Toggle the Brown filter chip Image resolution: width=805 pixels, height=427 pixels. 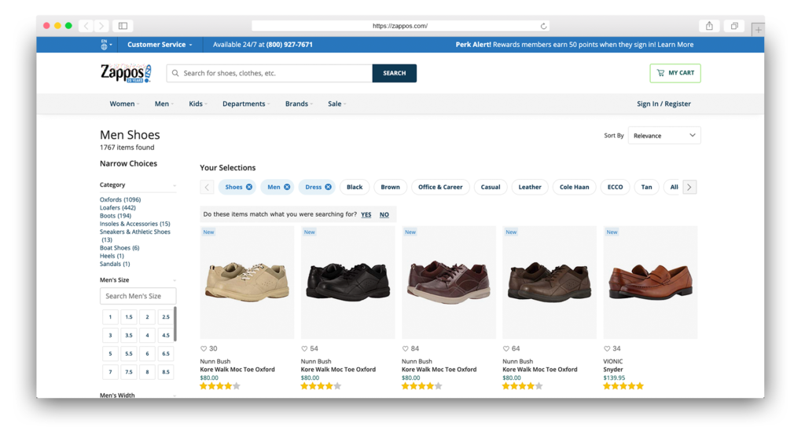tap(390, 187)
